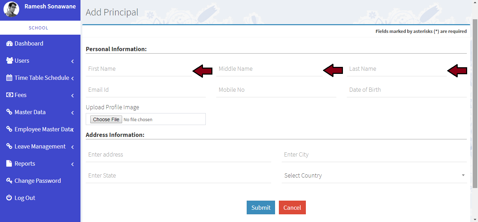The image size is (478, 222).
Task: Open Employee Master Data menu item
Action: point(43,129)
